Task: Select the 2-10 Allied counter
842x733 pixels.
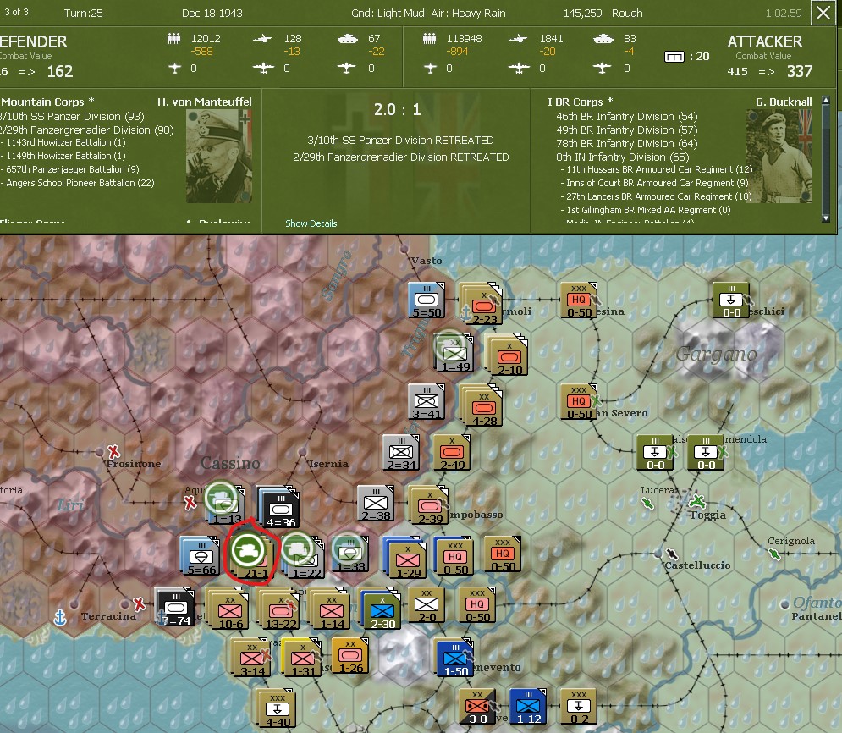Action: [507, 354]
